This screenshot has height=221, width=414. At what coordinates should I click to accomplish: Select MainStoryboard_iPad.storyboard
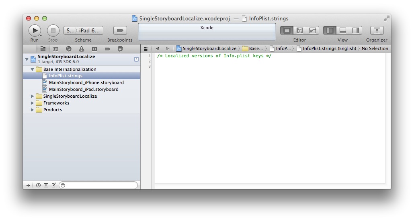82,89
